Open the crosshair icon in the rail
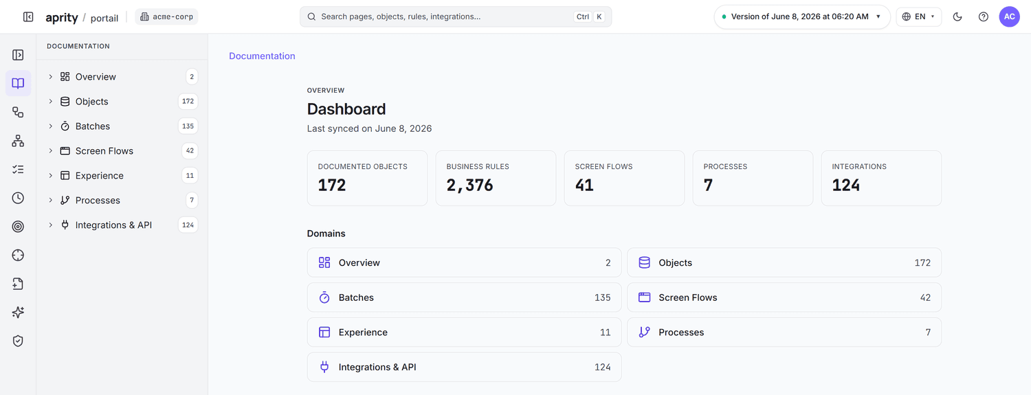 [x=18, y=255]
